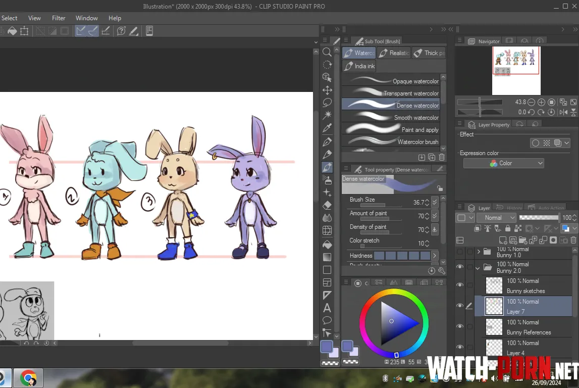
Task: Choose the Paint and apply brush
Action: click(x=391, y=130)
